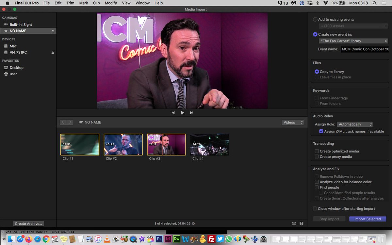
Task: Enable Close window after starting import
Action: tap(315, 209)
